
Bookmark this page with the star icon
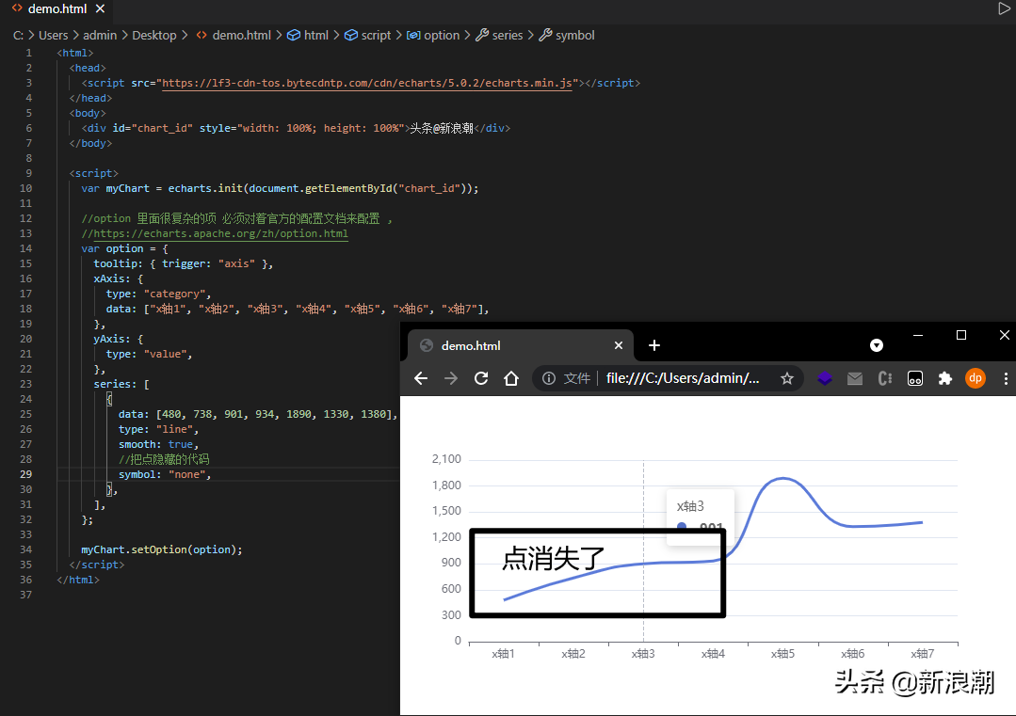787,378
